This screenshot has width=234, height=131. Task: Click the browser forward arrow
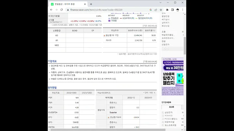[x=57, y=10]
